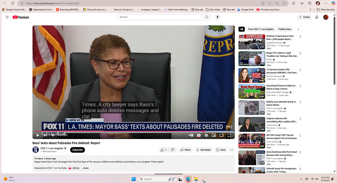Viewport: 337px width, 183px height.
Task: Select From FOX 11 Los Angeles chip
Action: click(x=261, y=29)
